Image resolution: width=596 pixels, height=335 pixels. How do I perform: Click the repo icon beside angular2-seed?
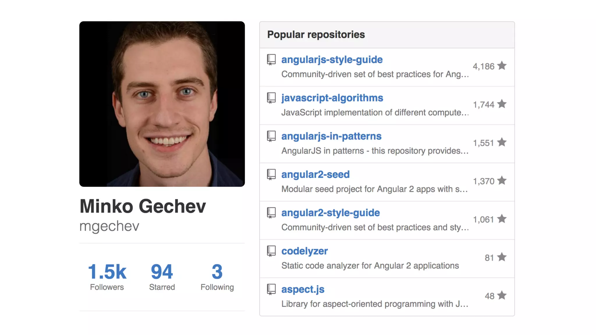pos(271,174)
